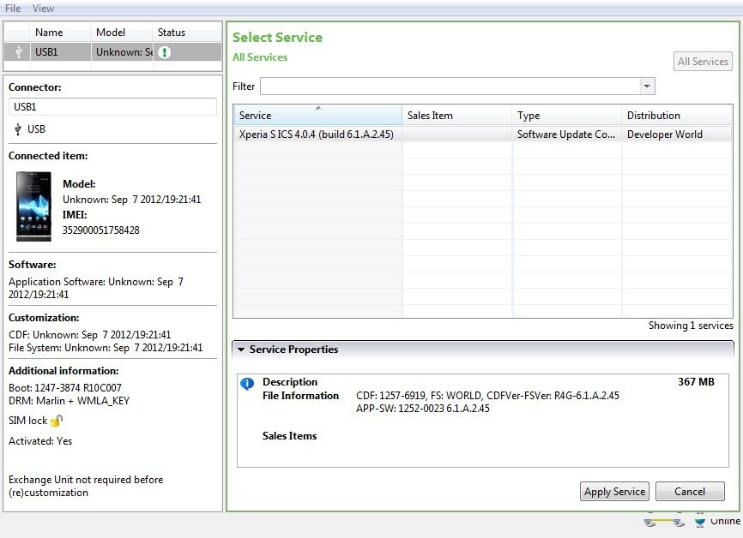743x538 pixels.
Task: Click the 367 MB size value
Action: pyautogui.click(x=696, y=382)
